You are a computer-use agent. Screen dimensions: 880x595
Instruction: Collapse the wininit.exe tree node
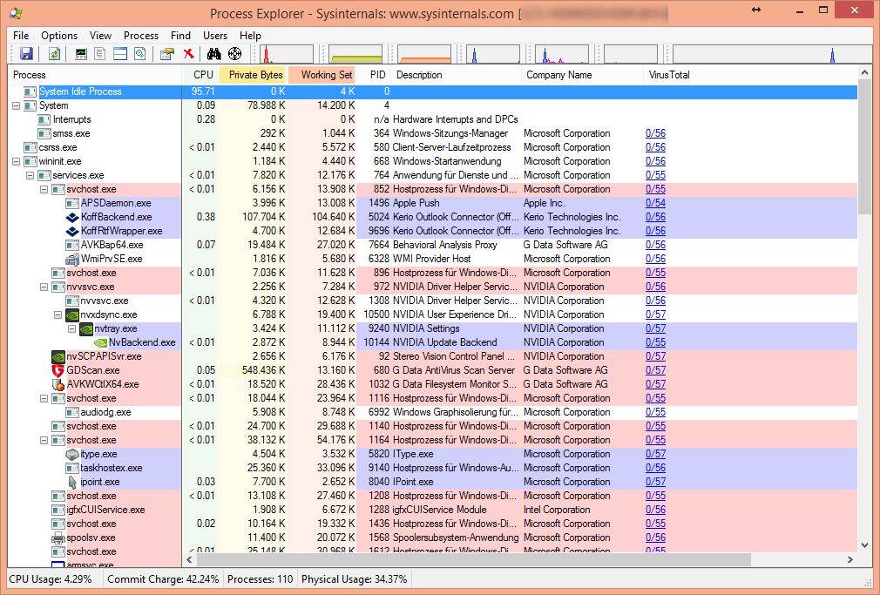pyautogui.click(x=17, y=162)
